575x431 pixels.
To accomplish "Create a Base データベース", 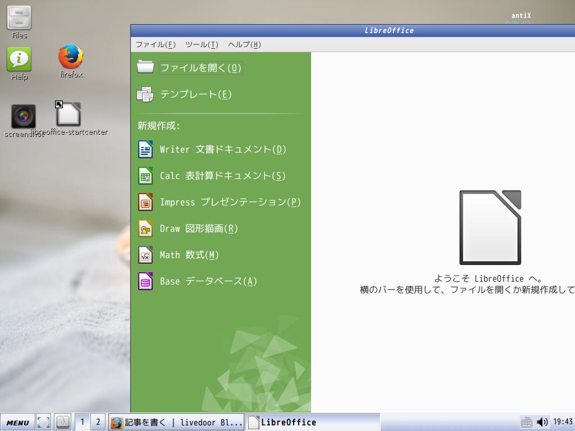I will pos(208,281).
